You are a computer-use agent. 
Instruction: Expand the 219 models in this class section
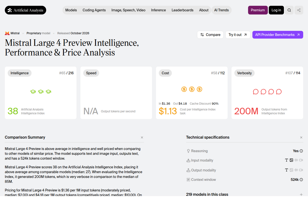click(301, 195)
